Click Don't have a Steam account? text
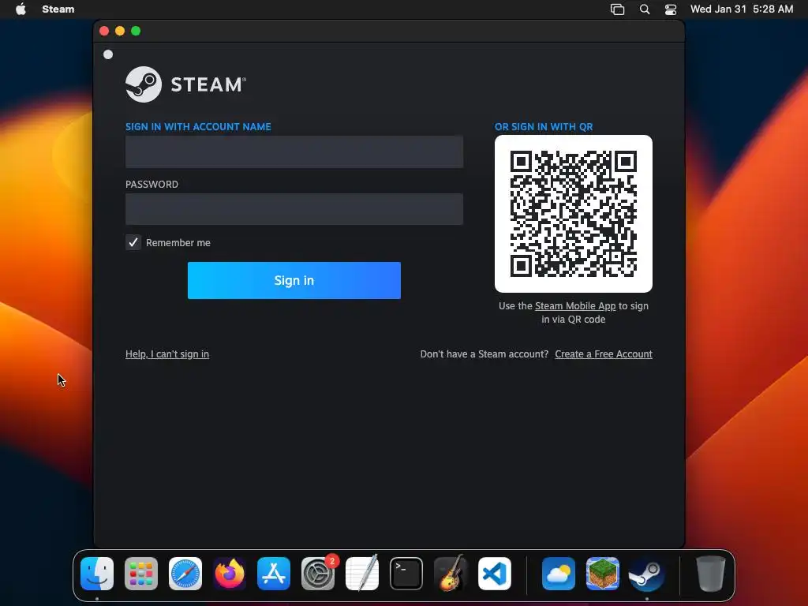This screenshot has width=808, height=606. [484, 354]
